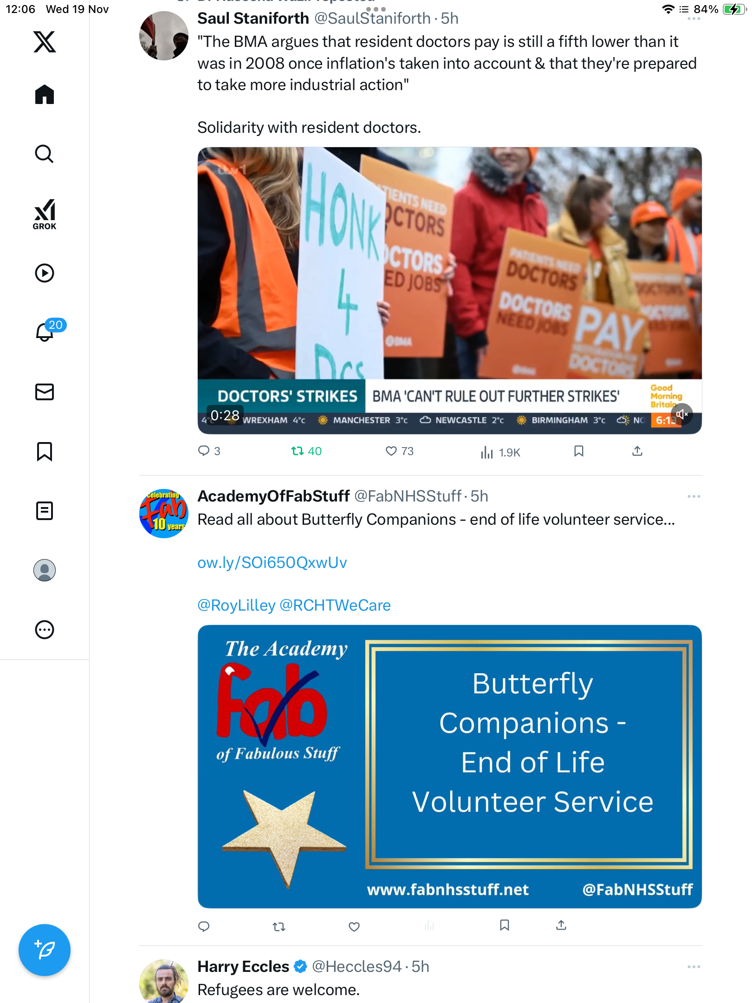Open the video tab play icon

(x=45, y=273)
